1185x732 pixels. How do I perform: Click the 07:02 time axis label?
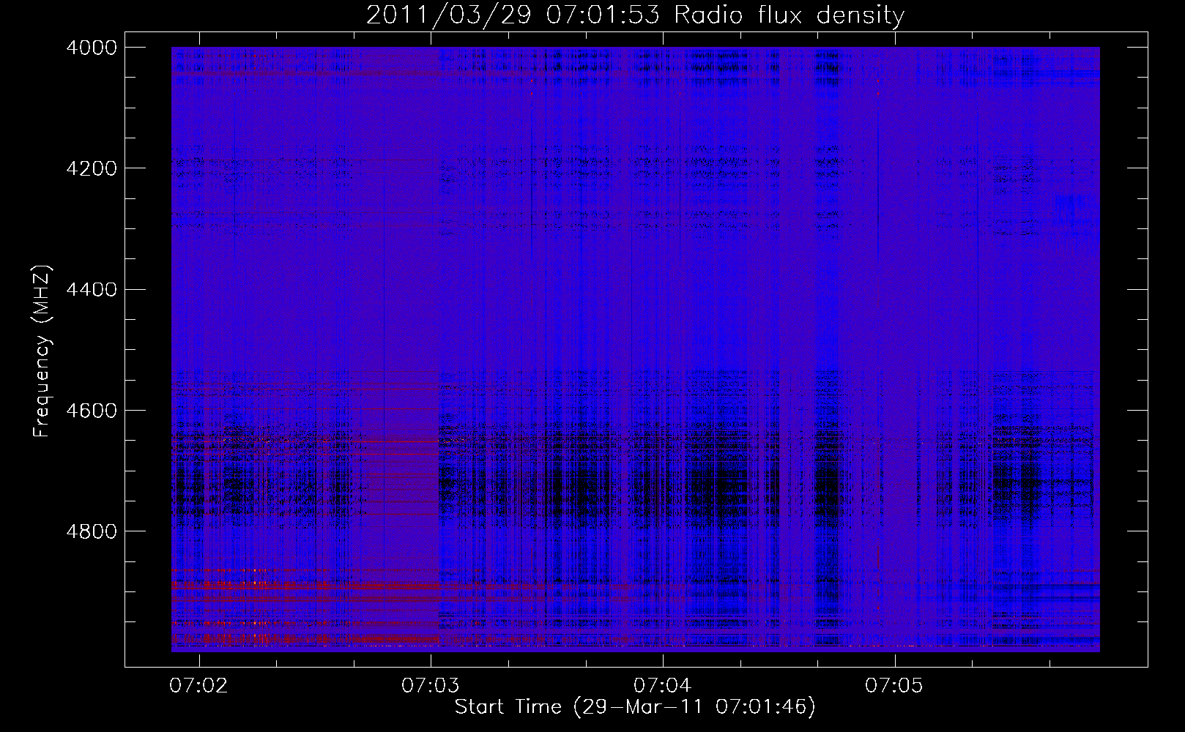point(198,685)
